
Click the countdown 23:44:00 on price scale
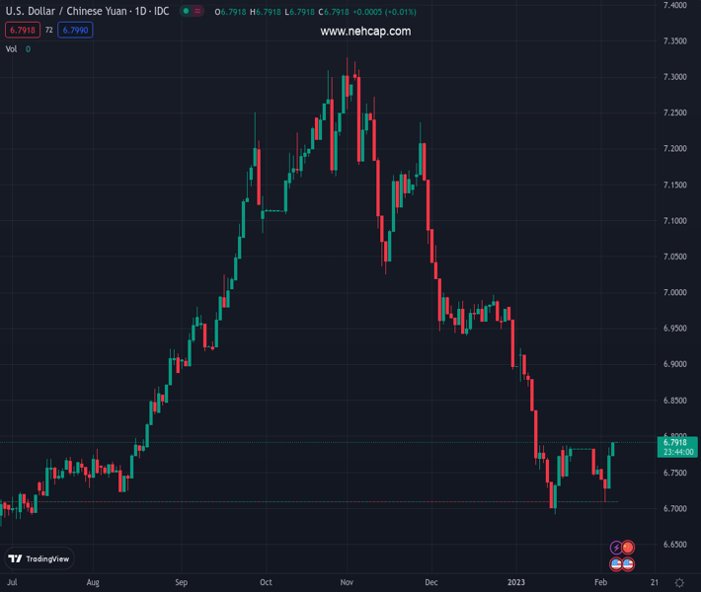pos(678,452)
